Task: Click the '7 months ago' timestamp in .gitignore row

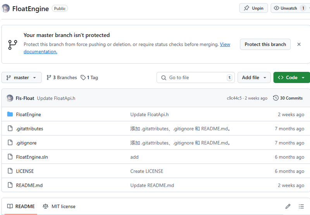Action: 289,143
